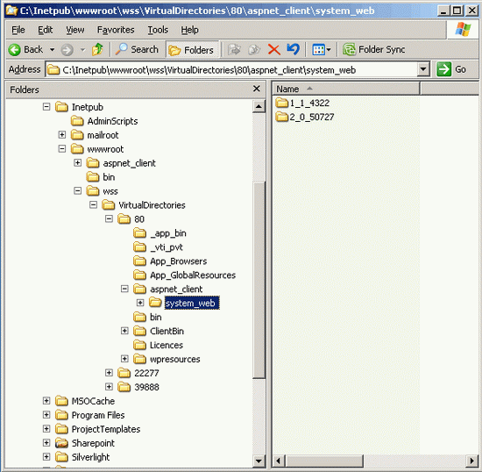Go up one folder level
The height and width of the screenshot is (472, 482).
pyautogui.click(x=98, y=49)
